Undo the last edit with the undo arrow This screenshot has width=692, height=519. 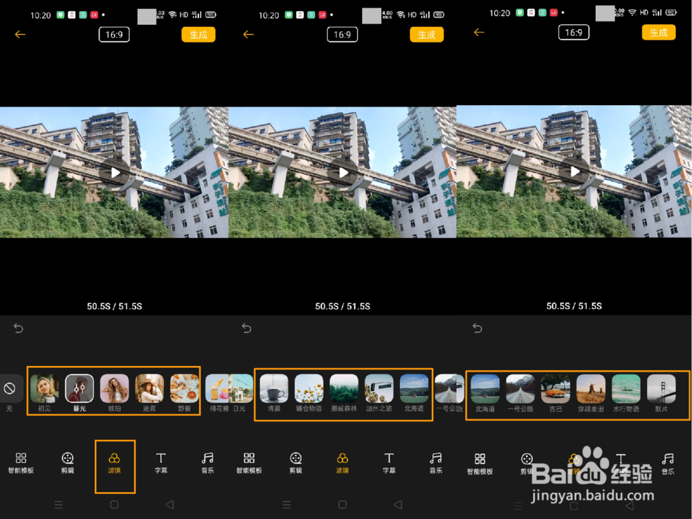[19, 328]
